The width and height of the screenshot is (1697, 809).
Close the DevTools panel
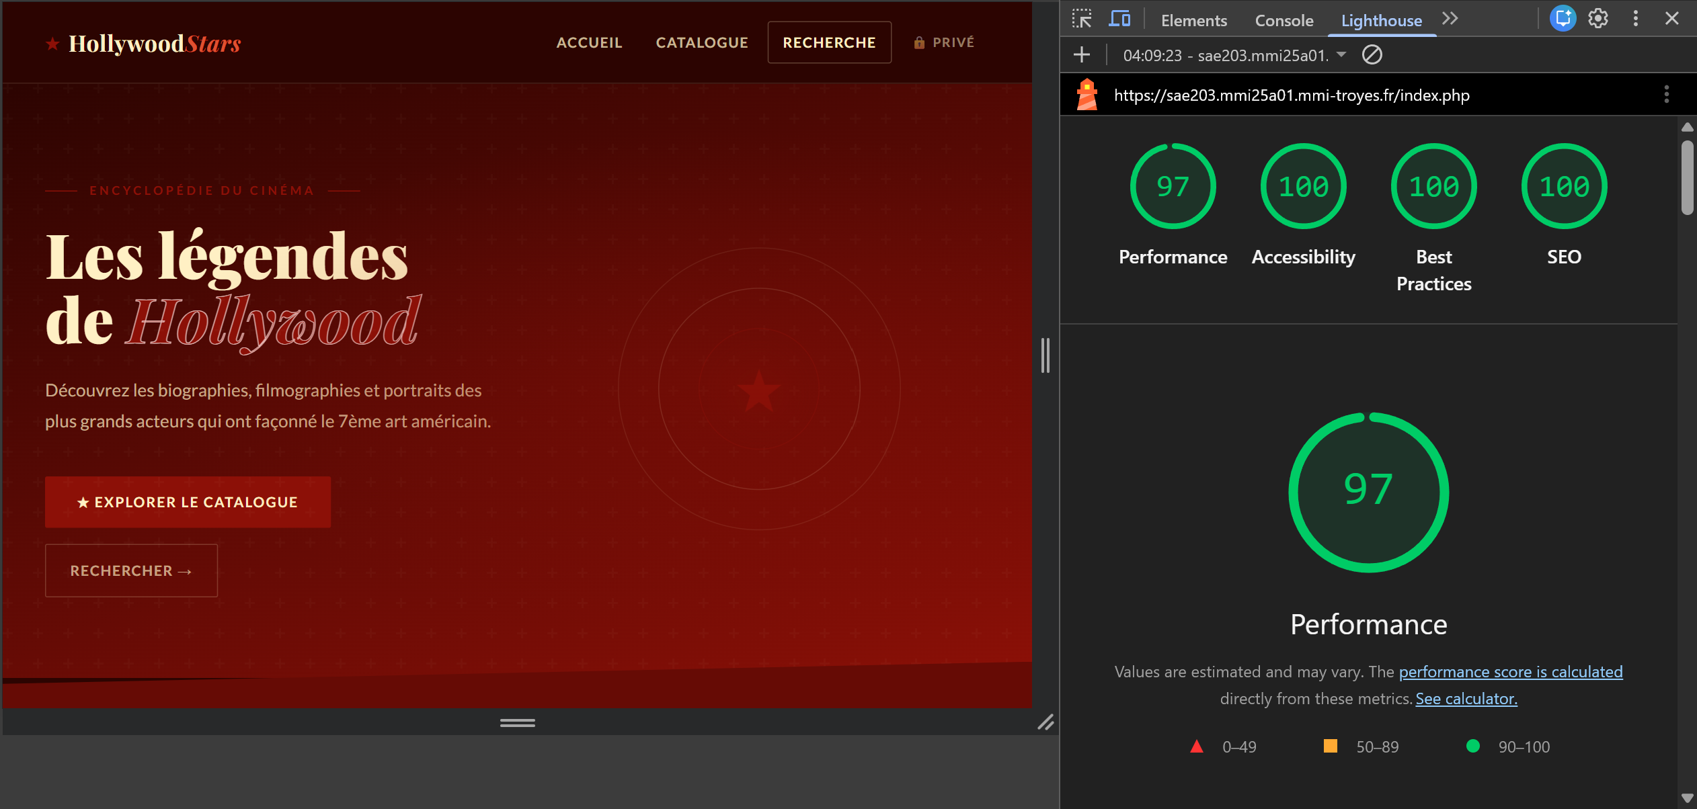tap(1672, 19)
